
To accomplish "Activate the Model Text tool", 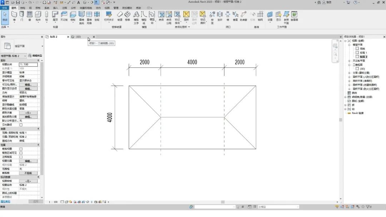I will point(136,16).
